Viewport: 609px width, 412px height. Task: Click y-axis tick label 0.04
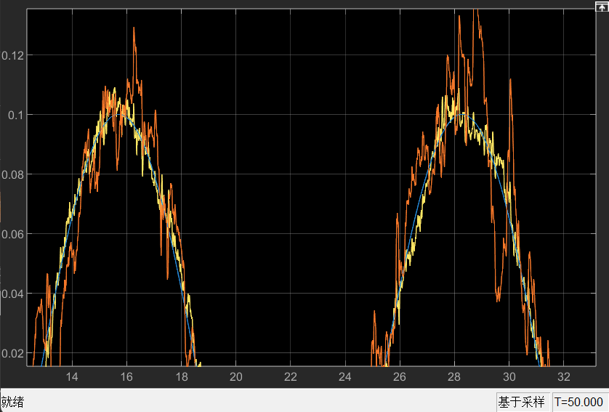click(12, 294)
